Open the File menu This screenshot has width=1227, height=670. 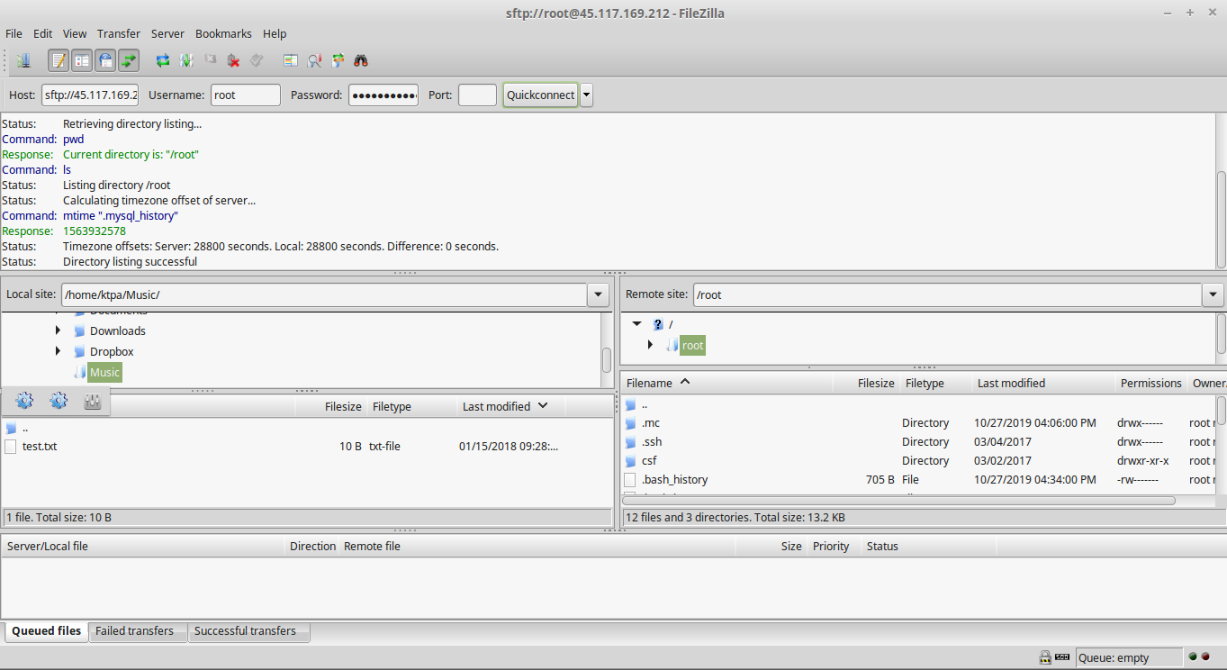tap(14, 33)
